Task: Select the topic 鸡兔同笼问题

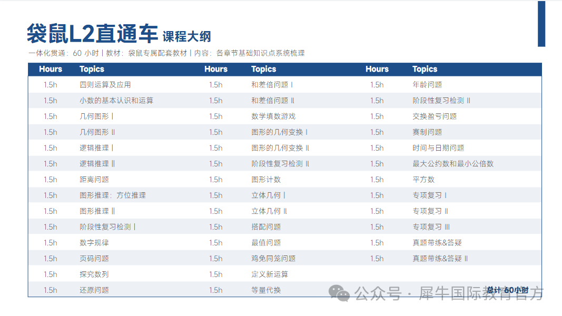Action: [x=273, y=258]
